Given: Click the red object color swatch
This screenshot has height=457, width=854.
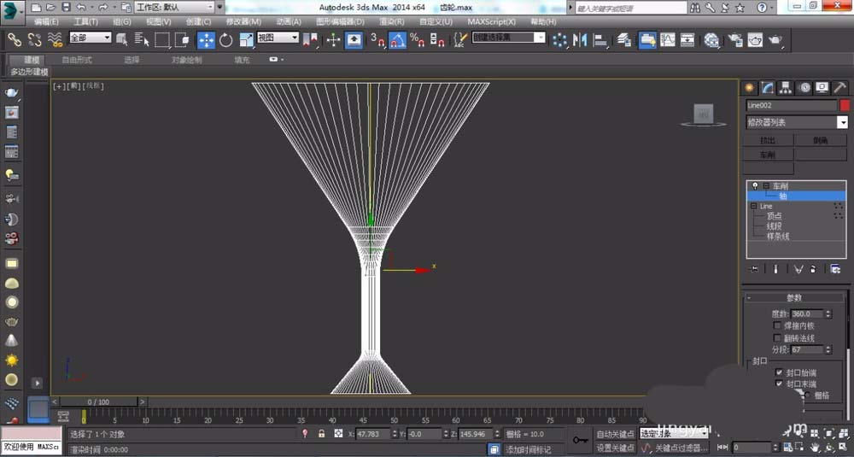Looking at the screenshot, I should pyautogui.click(x=845, y=105).
